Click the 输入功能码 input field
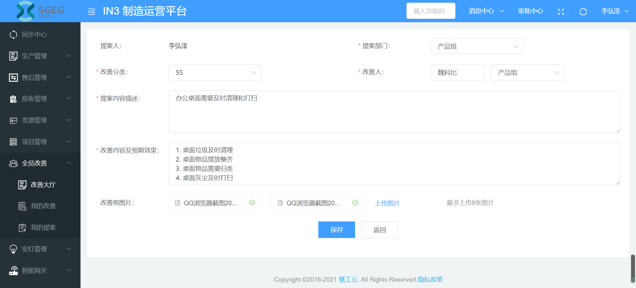This screenshot has width=636, height=288. (x=431, y=11)
